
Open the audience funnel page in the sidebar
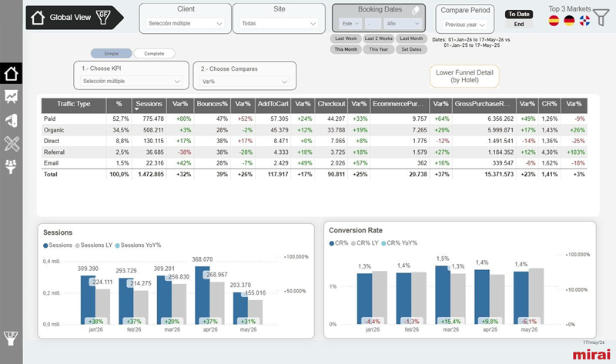coord(11,166)
